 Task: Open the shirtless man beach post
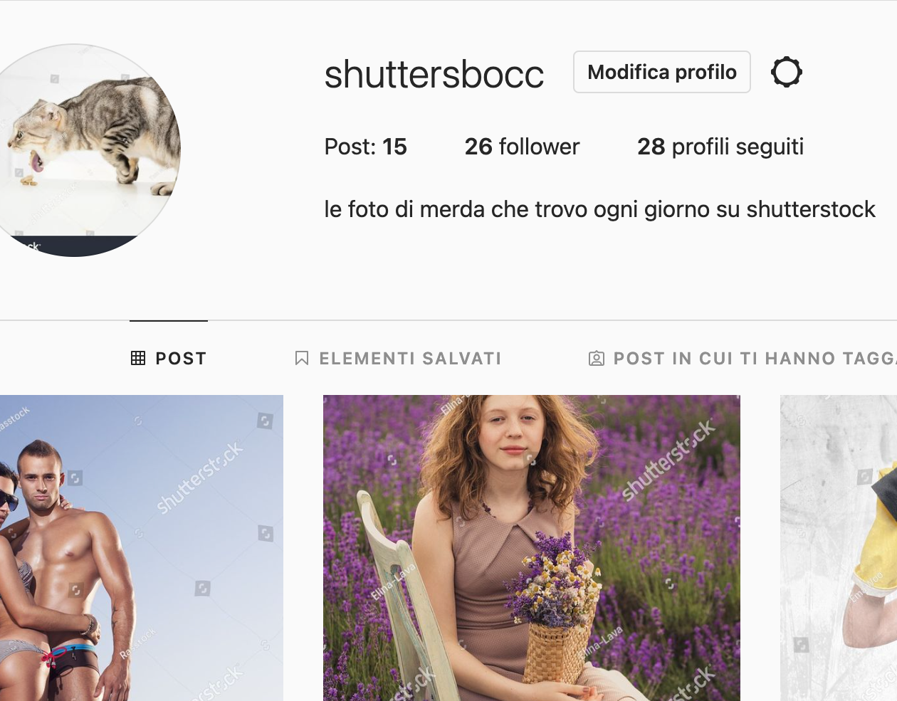tap(142, 548)
